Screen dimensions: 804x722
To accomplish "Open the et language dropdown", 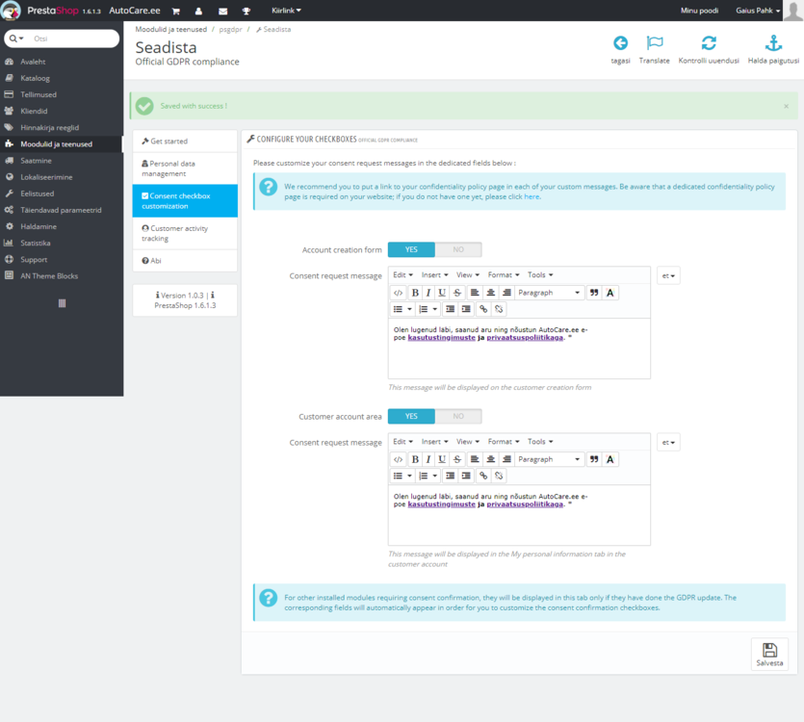I will (667, 275).
